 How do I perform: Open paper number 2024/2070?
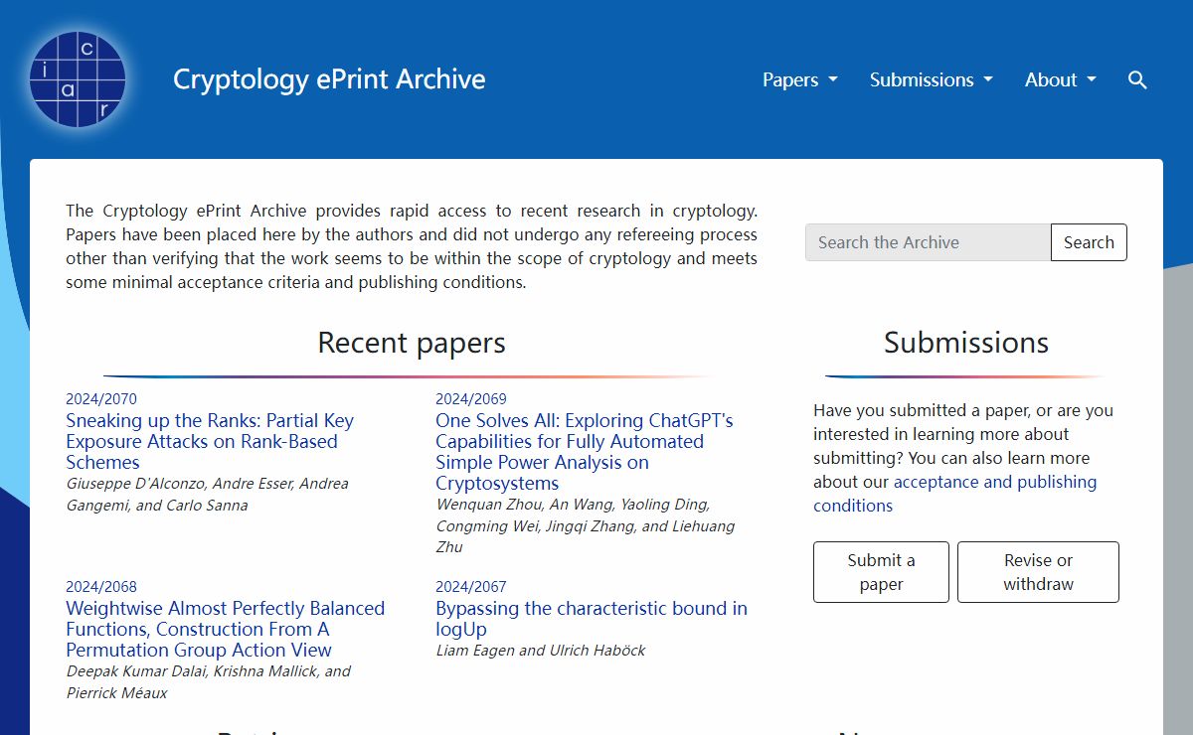101,399
